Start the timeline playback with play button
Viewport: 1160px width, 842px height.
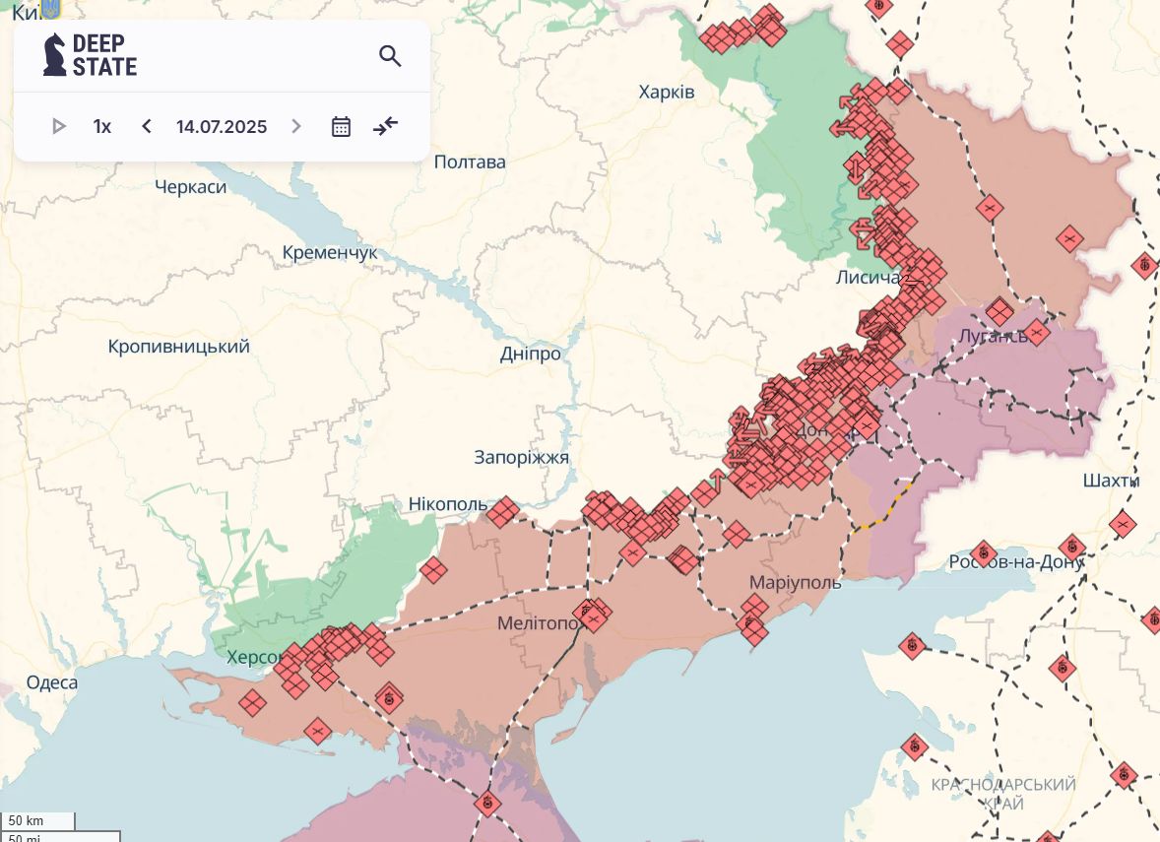pyautogui.click(x=59, y=126)
